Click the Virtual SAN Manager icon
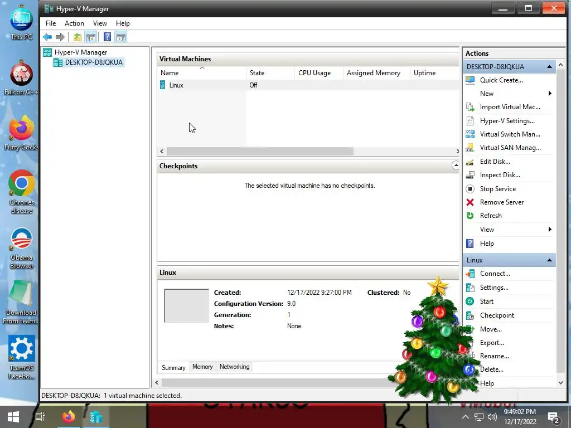This screenshot has height=428, width=571. pos(470,148)
